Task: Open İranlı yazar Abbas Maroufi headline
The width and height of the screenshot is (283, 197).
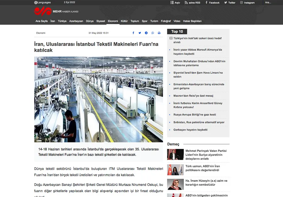Action: pyautogui.click(x=198, y=52)
